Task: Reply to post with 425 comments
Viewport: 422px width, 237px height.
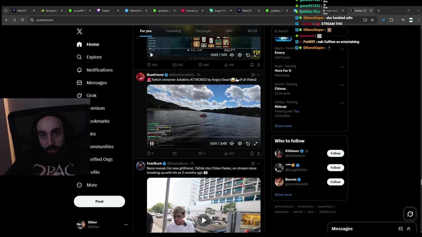Action: pos(152,65)
